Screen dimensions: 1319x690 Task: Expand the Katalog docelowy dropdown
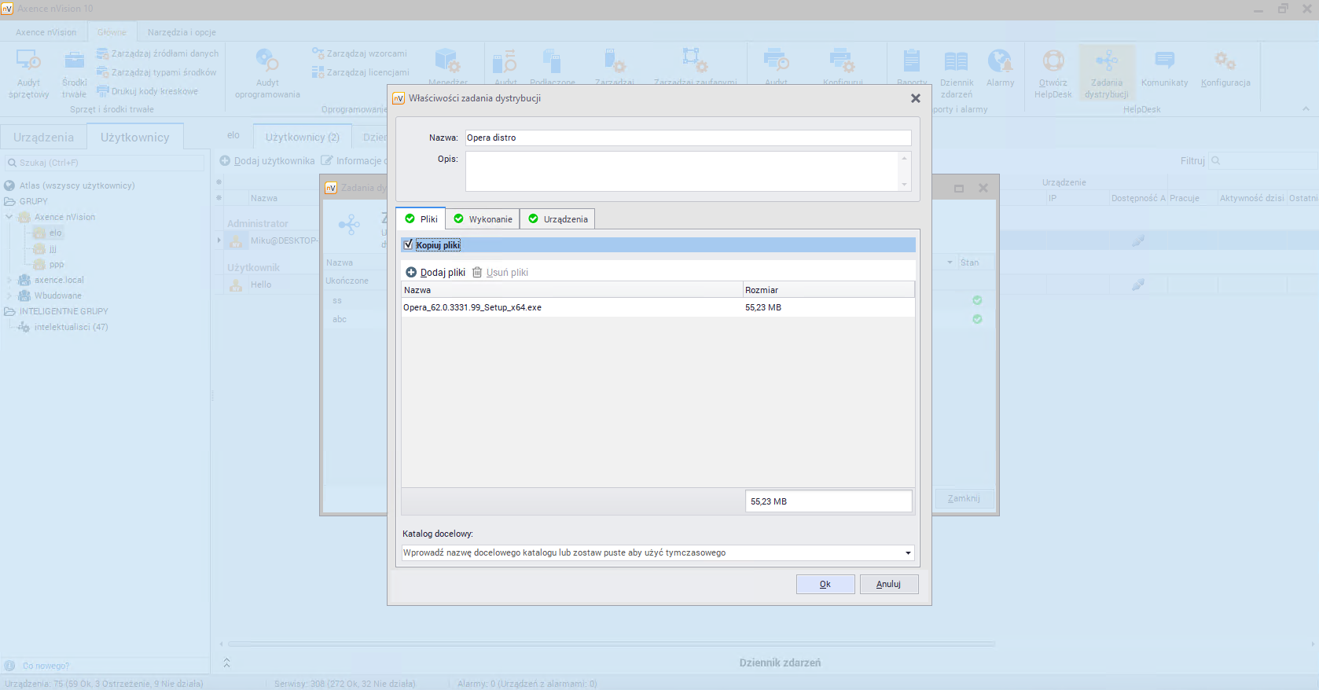(908, 553)
